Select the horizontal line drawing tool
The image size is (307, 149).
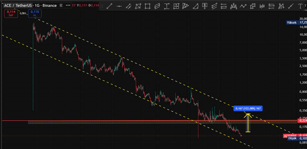[x=119, y=6]
